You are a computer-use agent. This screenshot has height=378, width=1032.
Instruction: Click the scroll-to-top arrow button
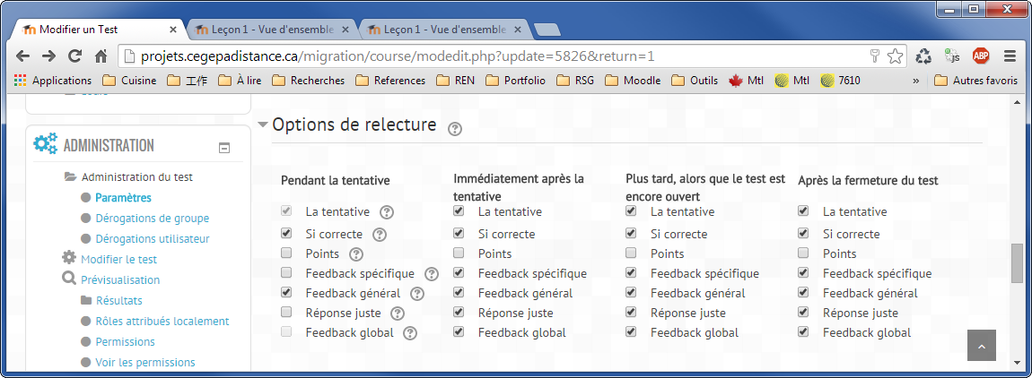981,346
